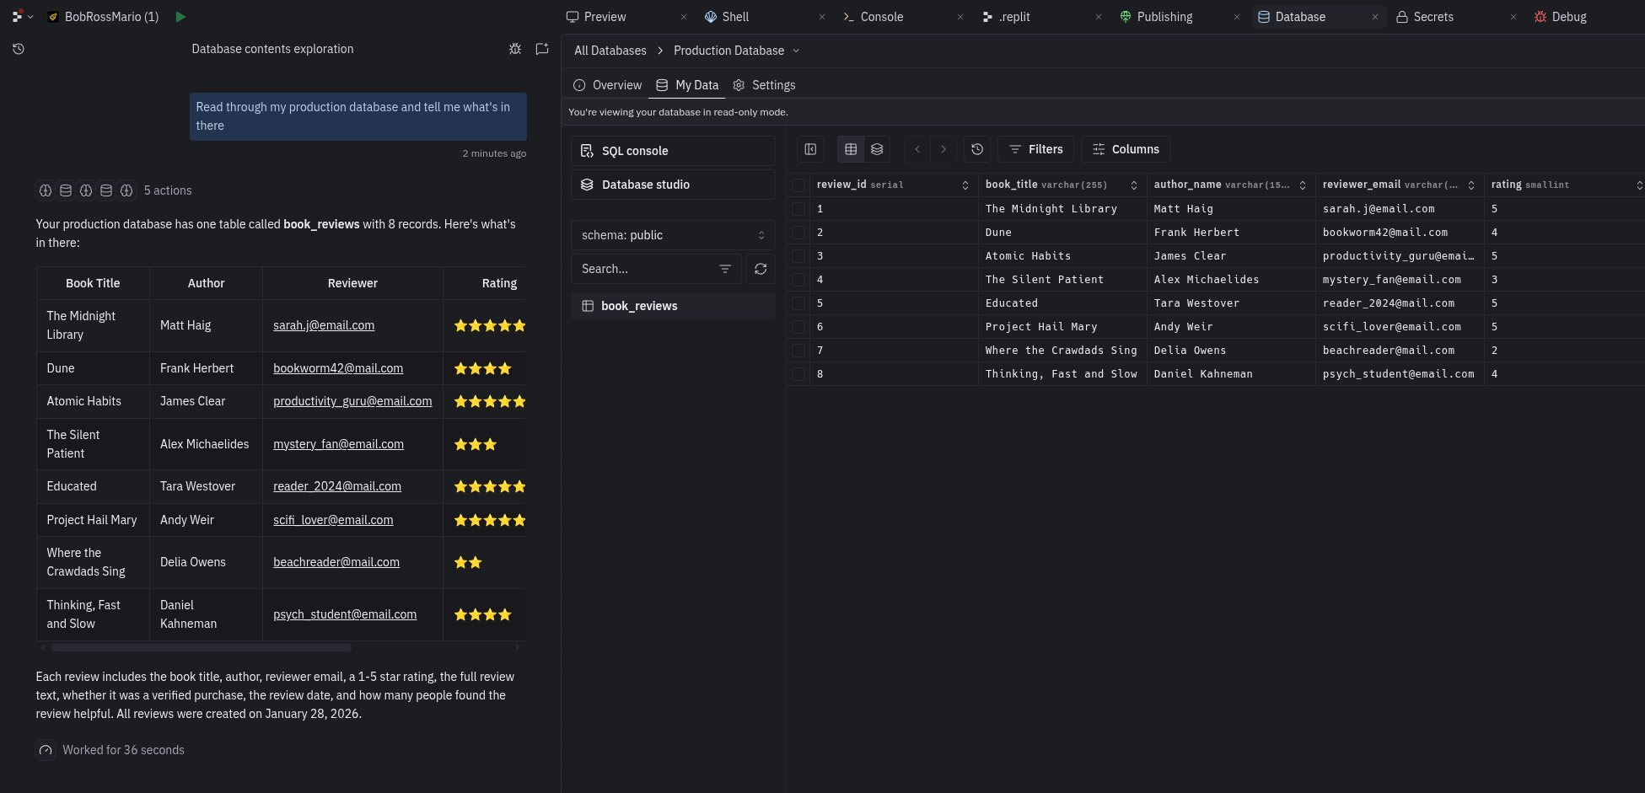Open the schema: public selector
The image size is (1645, 793).
672,234
